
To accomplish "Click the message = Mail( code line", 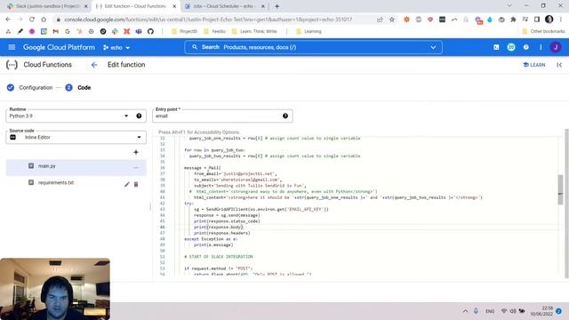I will pos(202,168).
